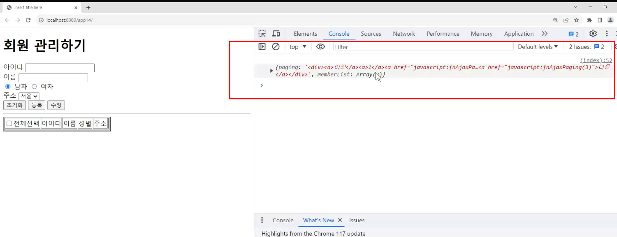Click the 주소 table header
Viewport: 617px width, 237px height.
(100, 123)
